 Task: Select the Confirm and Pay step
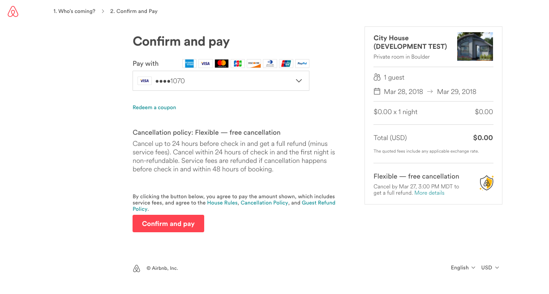[x=134, y=11]
